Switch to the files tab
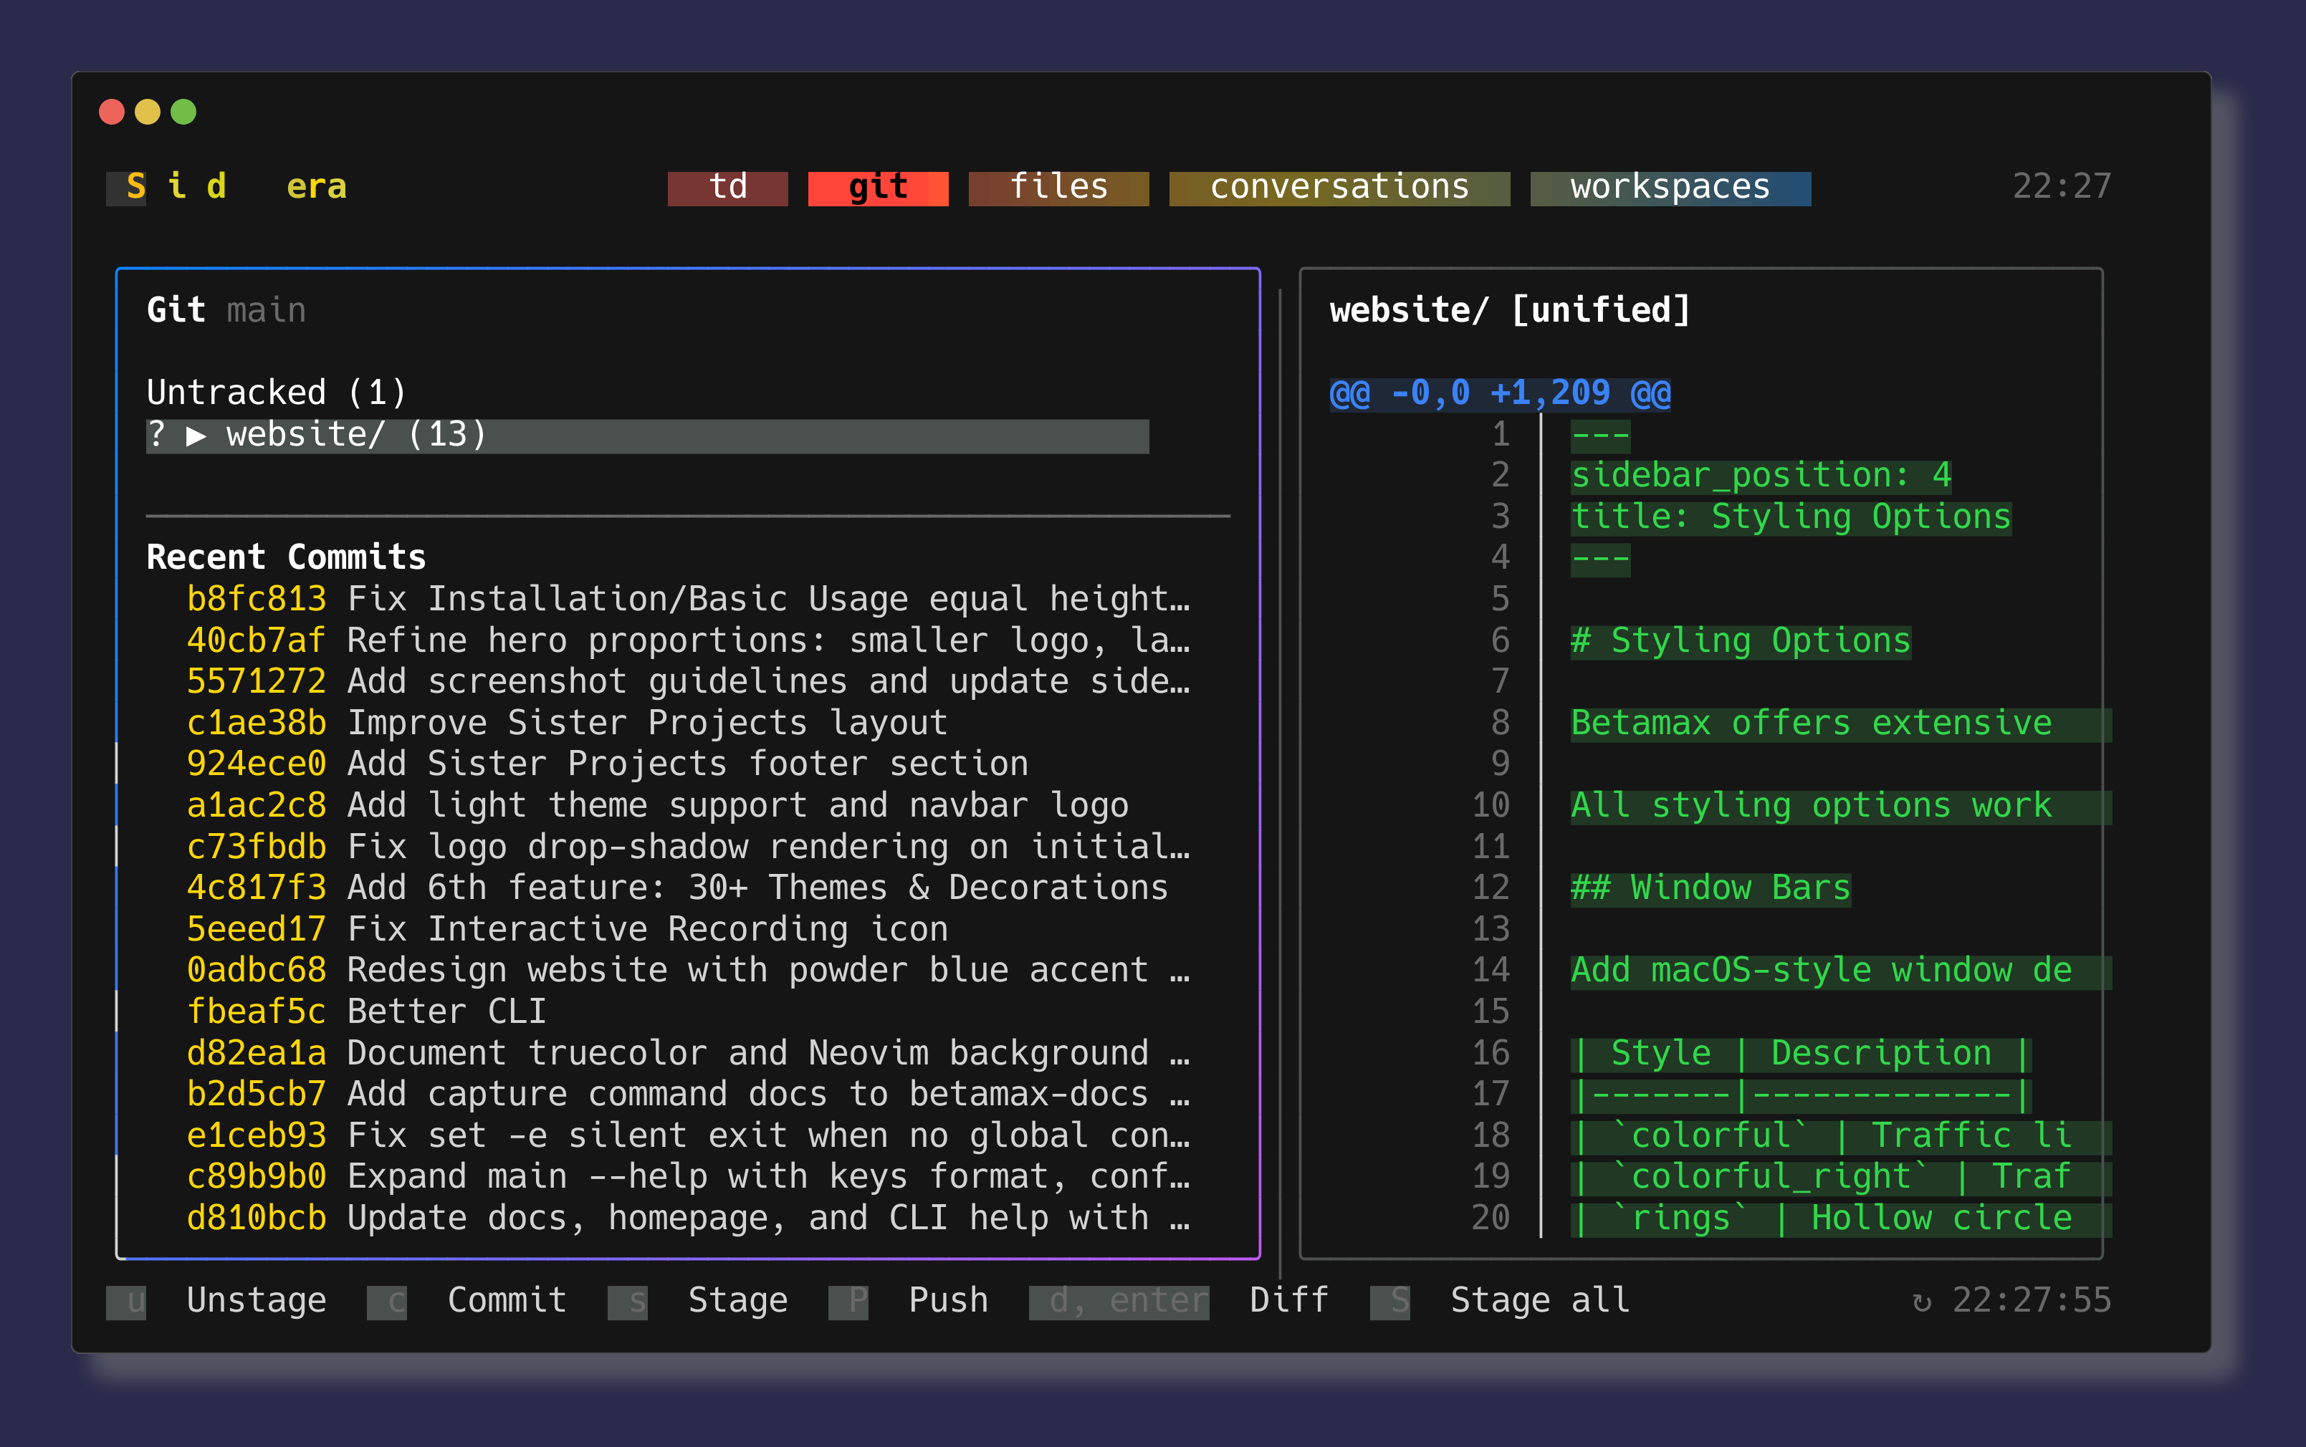Viewport: 2306px width, 1447px height. pyautogui.click(x=1058, y=188)
